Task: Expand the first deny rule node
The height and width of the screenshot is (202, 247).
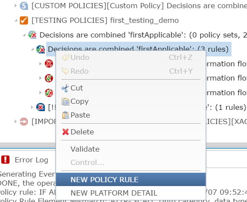Action: pos(41,64)
